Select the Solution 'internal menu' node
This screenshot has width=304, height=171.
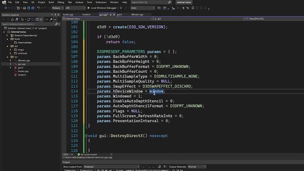27,28
